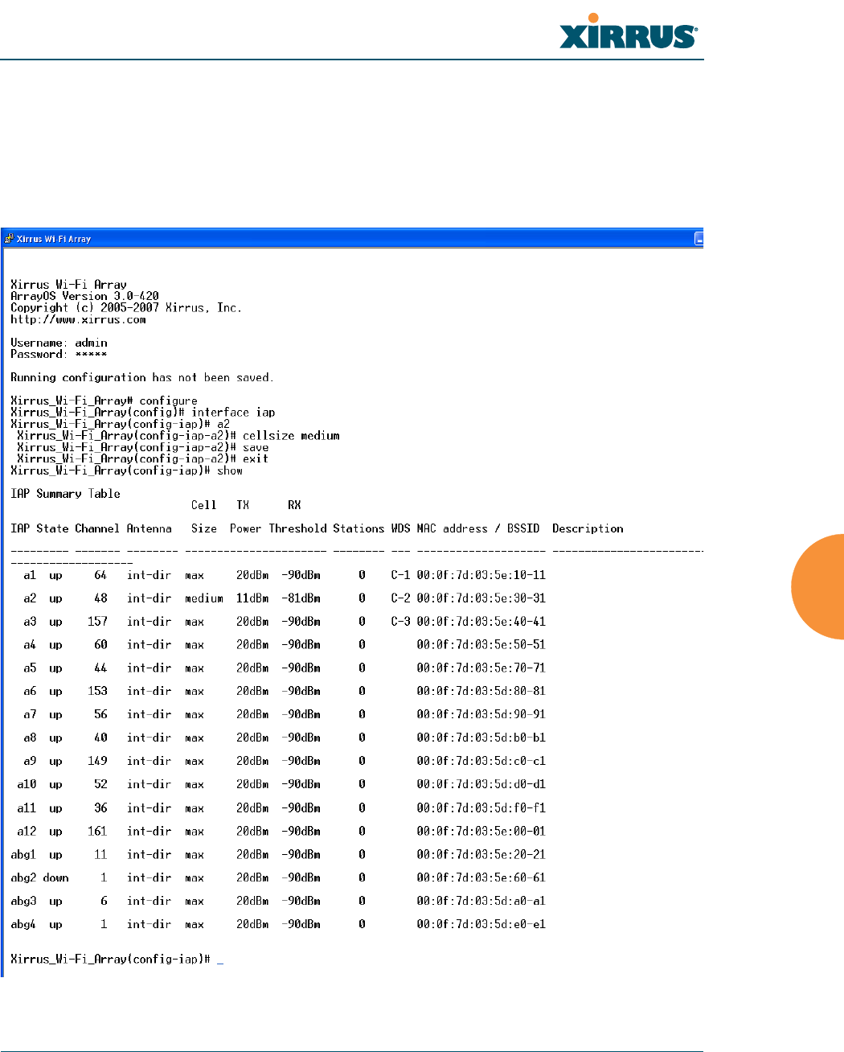Click the Xirrus logo at the page top
The width and height of the screenshot is (844, 1052).
(628, 32)
